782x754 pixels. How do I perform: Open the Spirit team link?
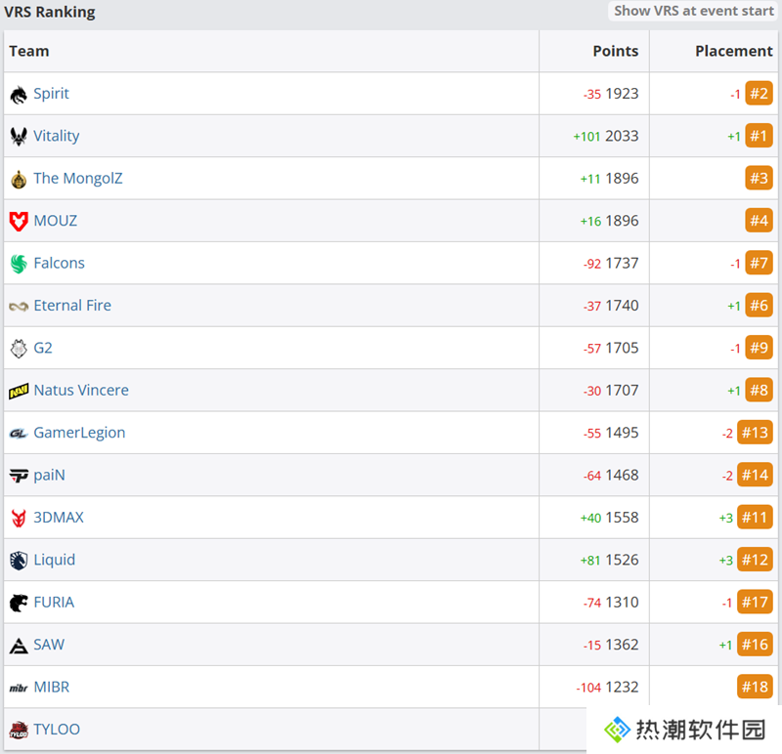tap(51, 94)
